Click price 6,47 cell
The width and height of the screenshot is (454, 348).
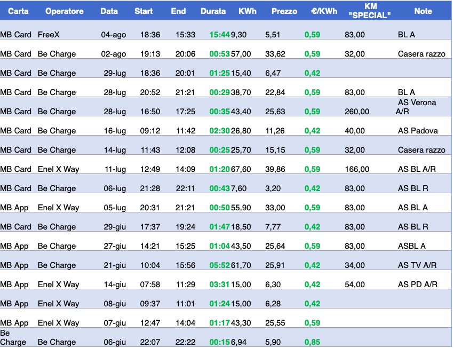click(x=273, y=73)
